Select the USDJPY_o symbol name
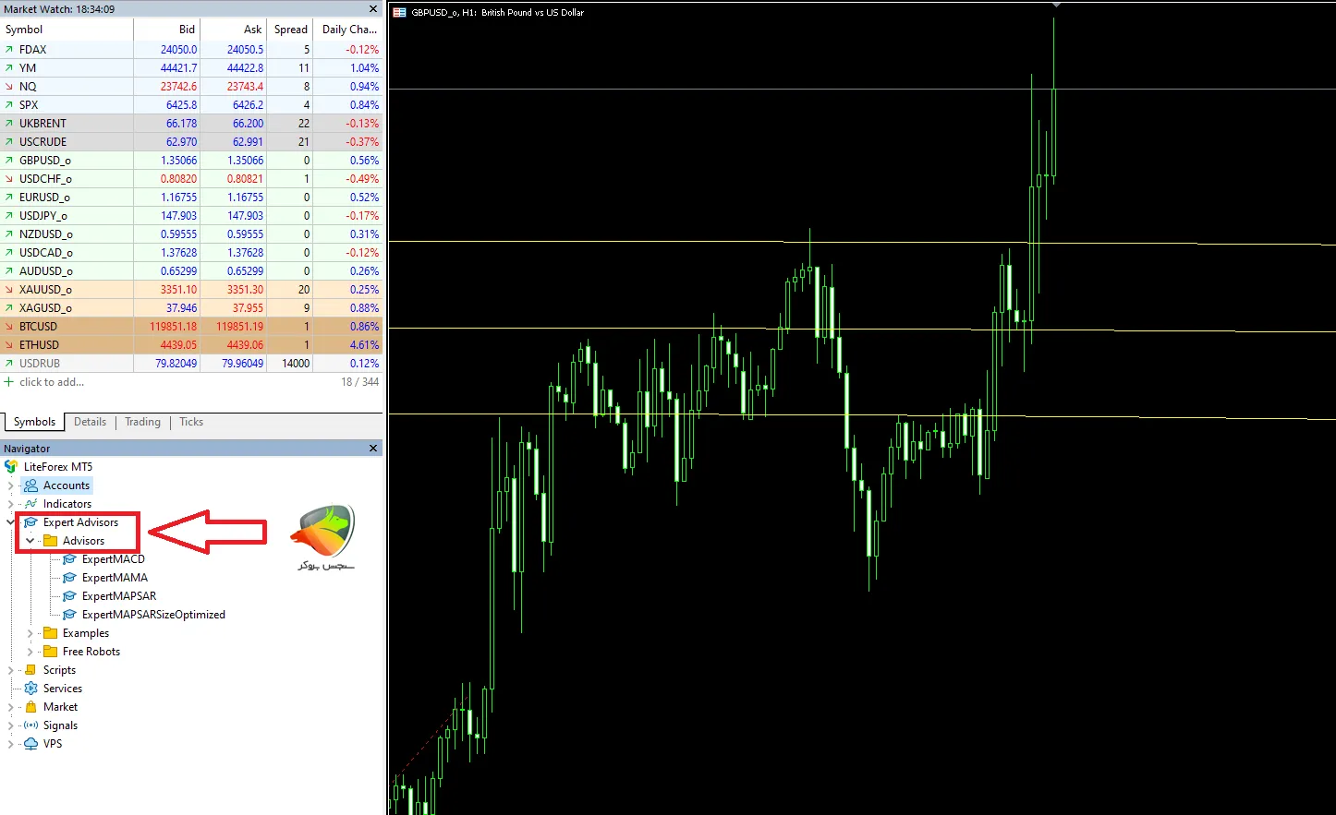 click(43, 216)
